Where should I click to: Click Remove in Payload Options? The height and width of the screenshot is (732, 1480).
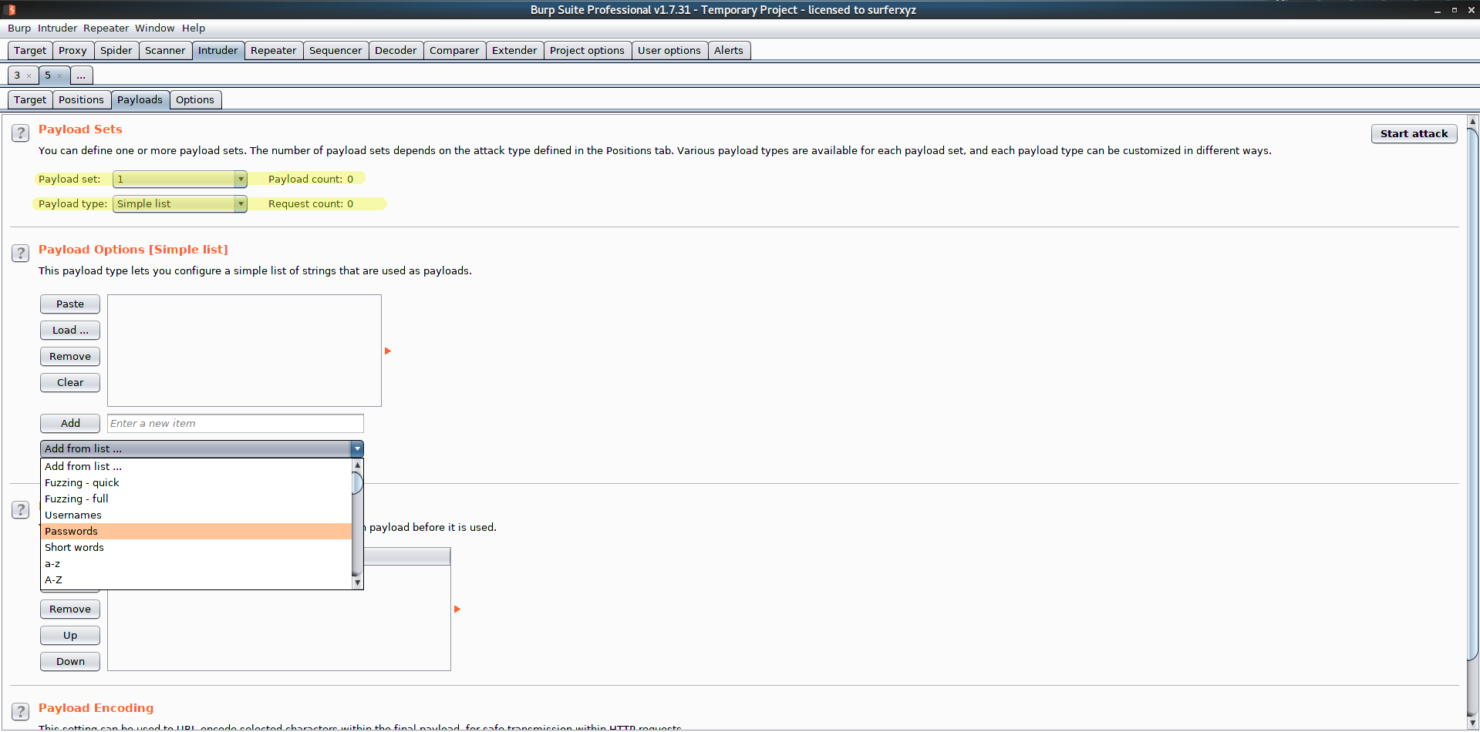(x=70, y=356)
